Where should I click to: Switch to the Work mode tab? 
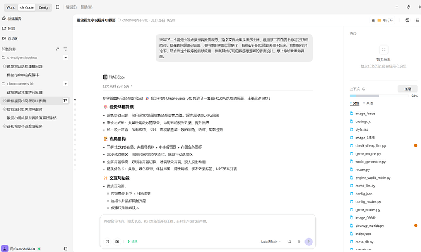[10, 7]
